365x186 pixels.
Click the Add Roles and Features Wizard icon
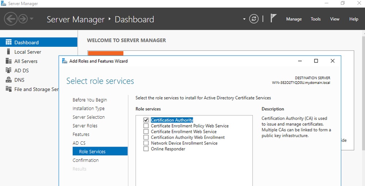tap(65, 61)
